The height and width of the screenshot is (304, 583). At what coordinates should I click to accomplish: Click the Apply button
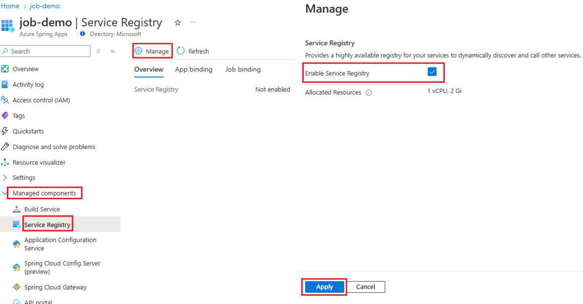pos(325,287)
